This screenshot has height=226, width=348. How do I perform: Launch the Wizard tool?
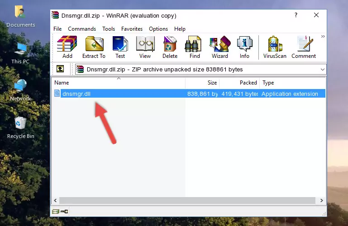[x=220, y=47]
